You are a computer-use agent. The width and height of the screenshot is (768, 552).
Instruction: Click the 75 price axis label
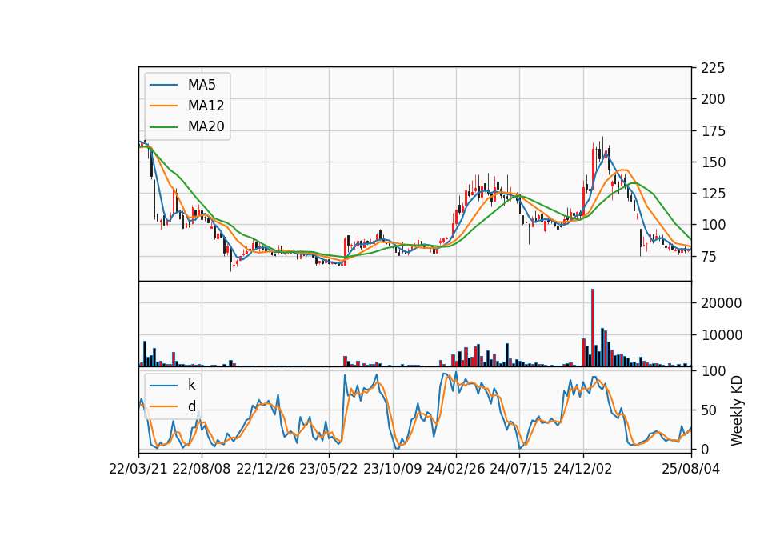click(710, 256)
